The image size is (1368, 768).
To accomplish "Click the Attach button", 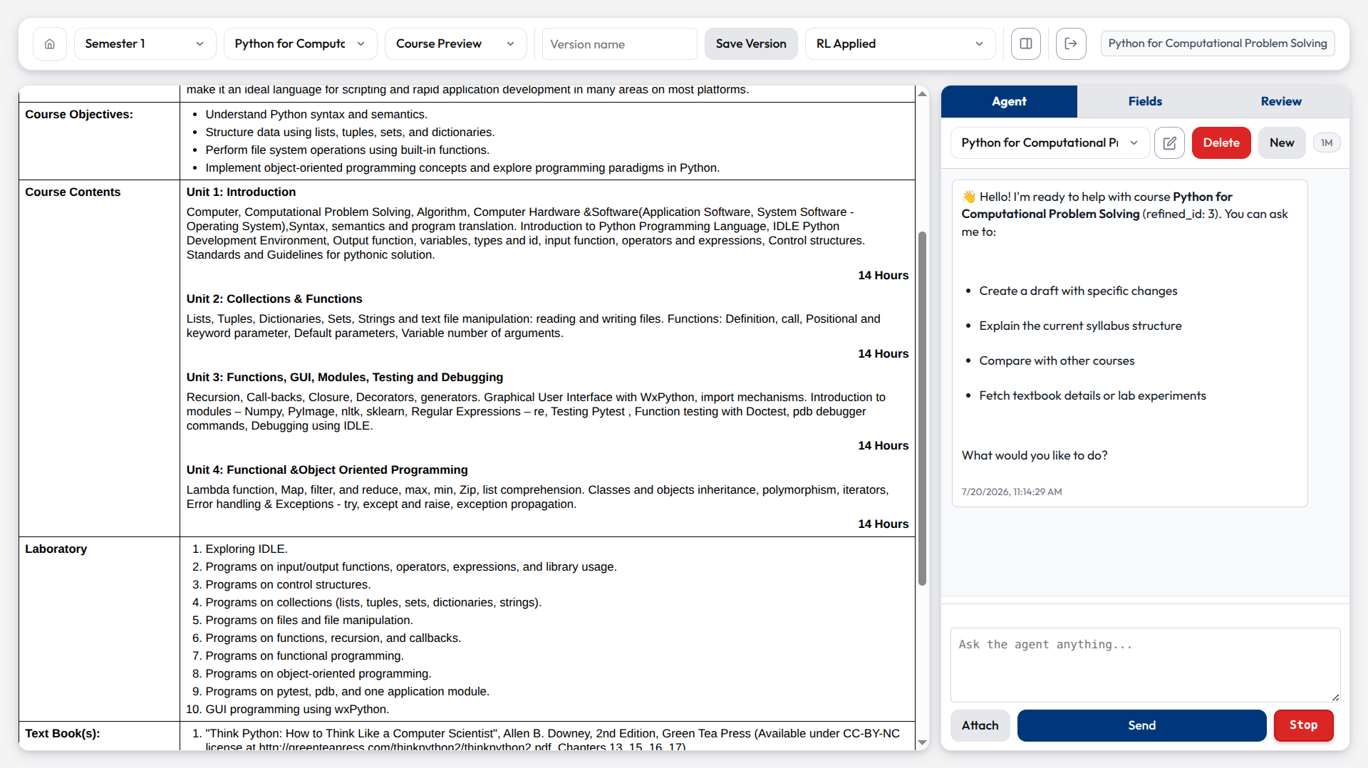I will (x=980, y=725).
